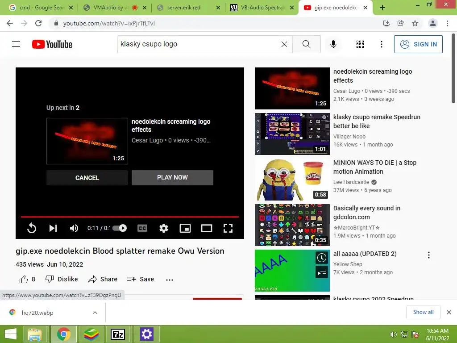The image size is (457, 343).
Task: Open the hq720.webp downloaded file
Action: tap(37, 313)
